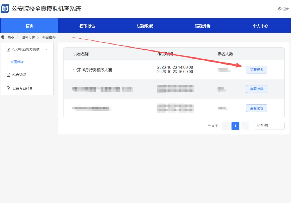Click exam start time 2026-10-23 14:00:00

pyautogui.click(x=175, y=67)
